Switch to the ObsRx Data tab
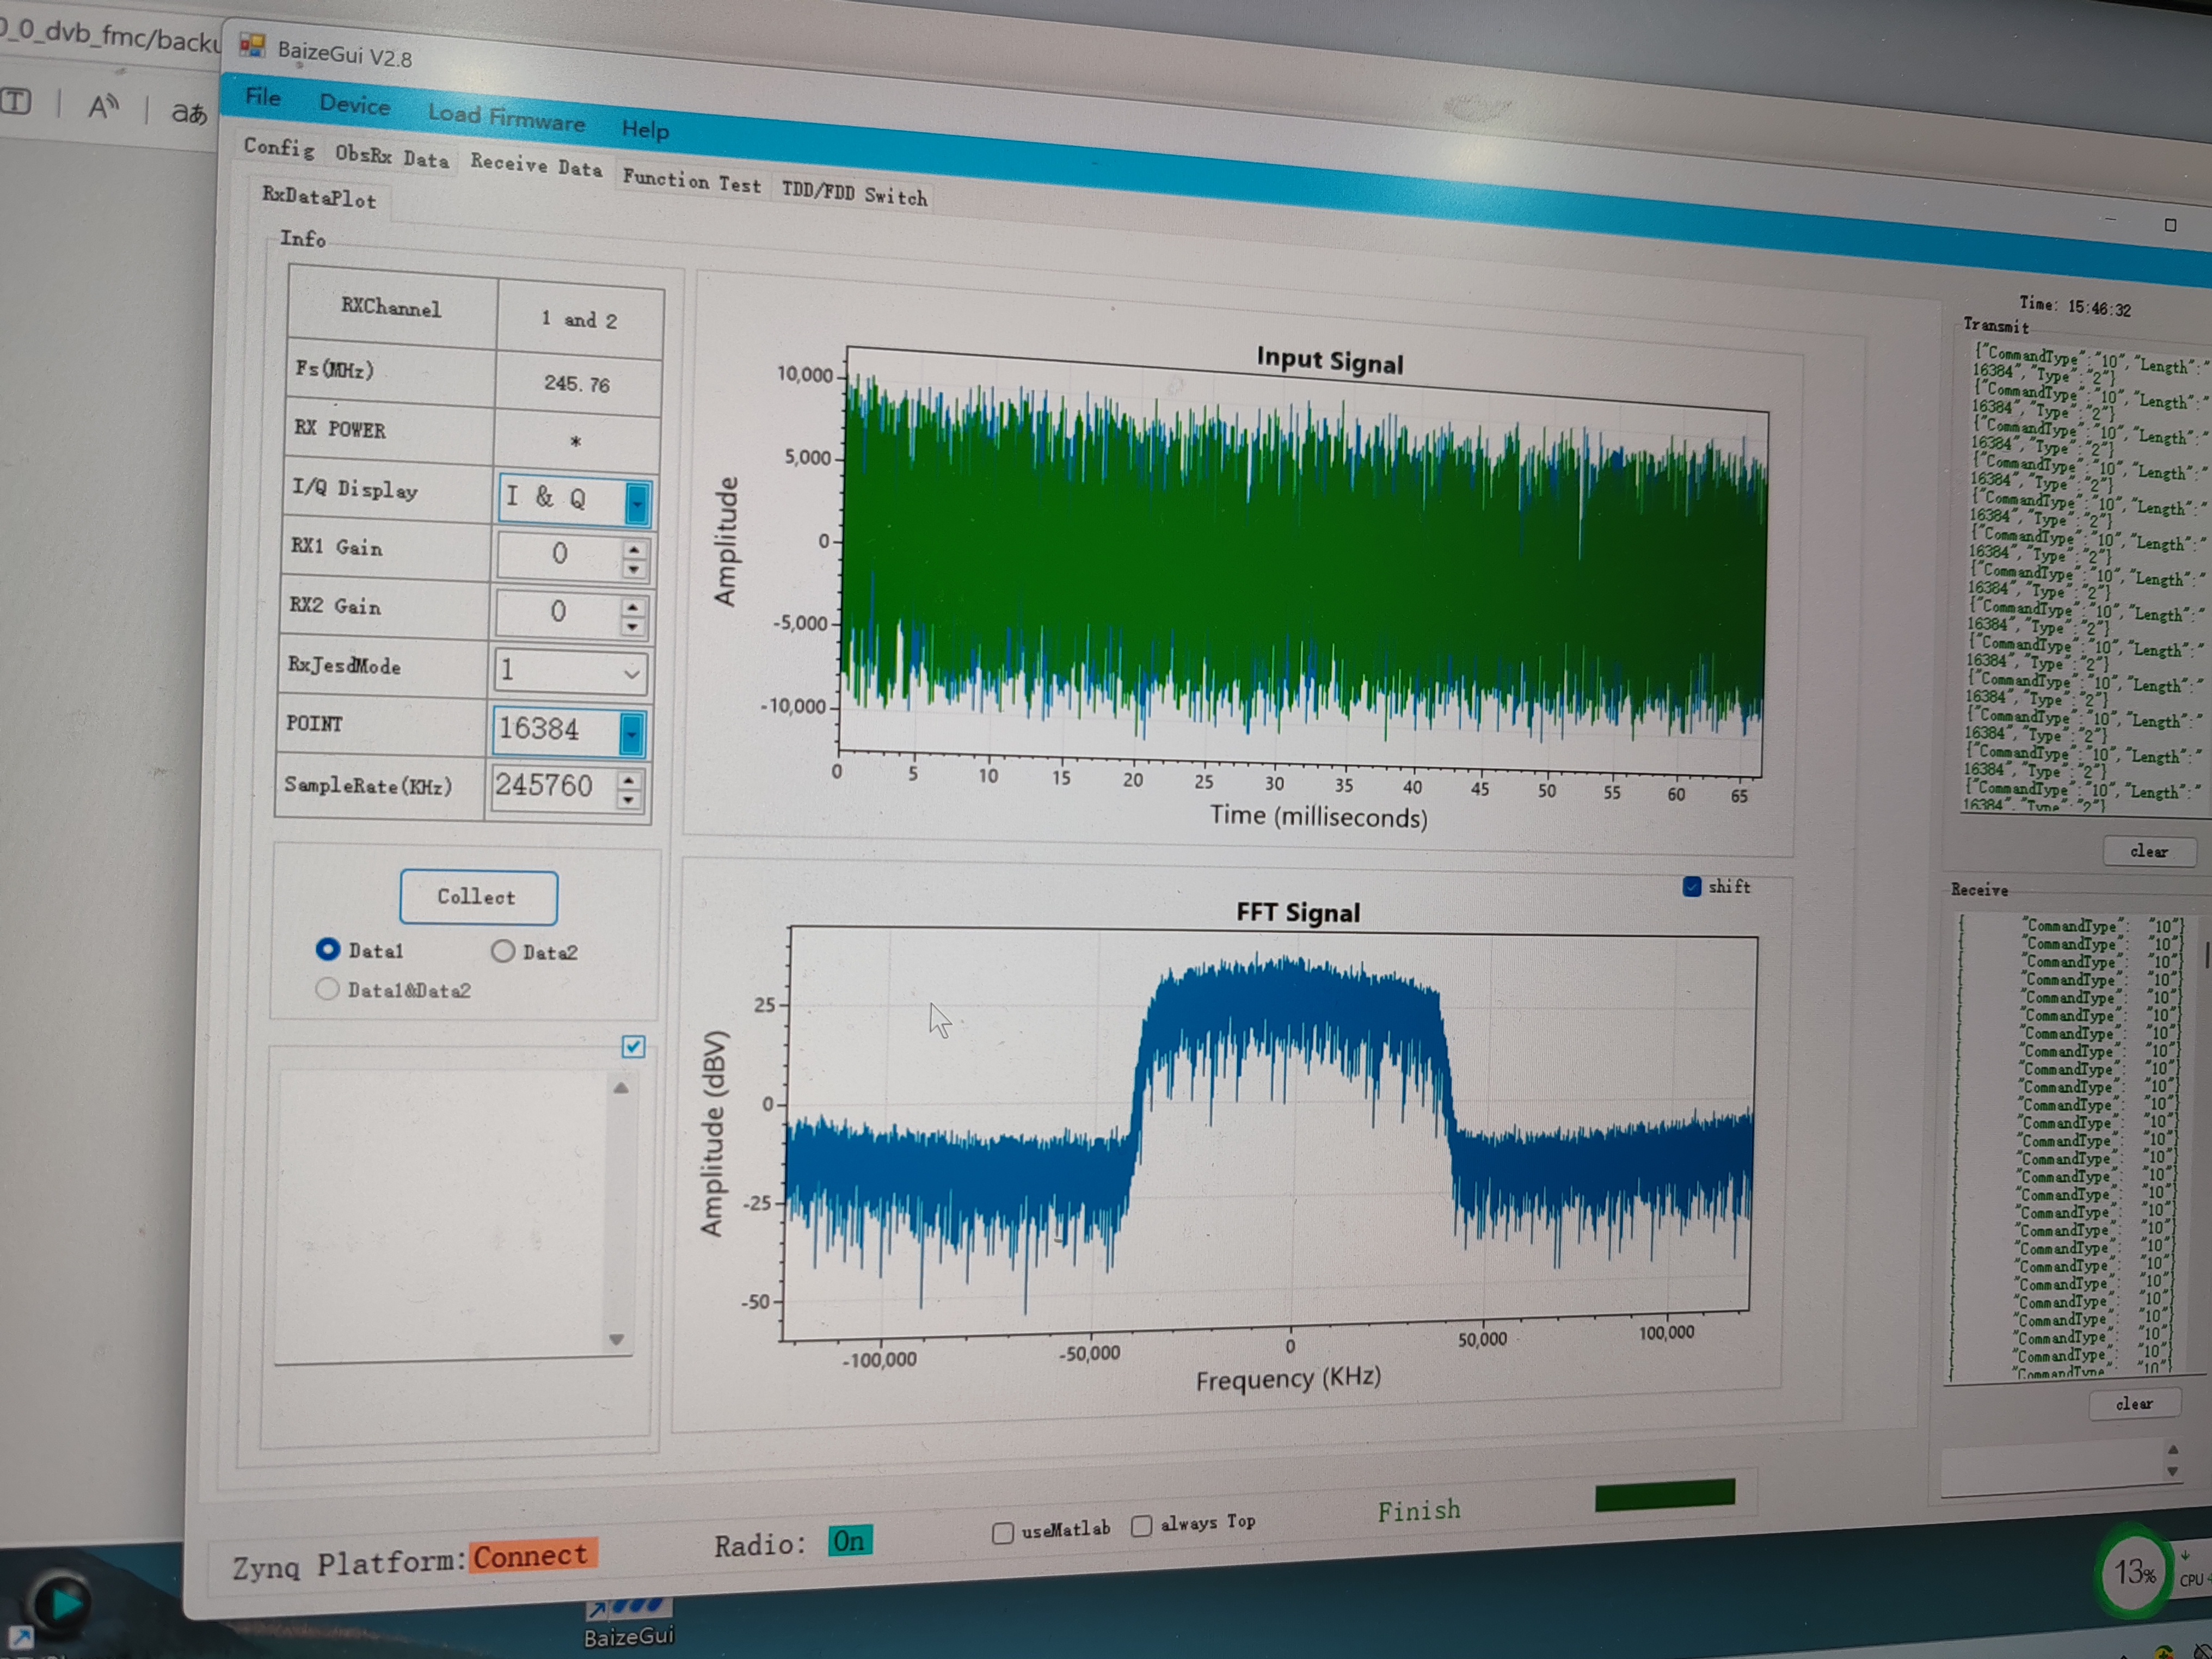Image resolution: width=2212 pixels, height=1659 pixels. pos(392,156)
